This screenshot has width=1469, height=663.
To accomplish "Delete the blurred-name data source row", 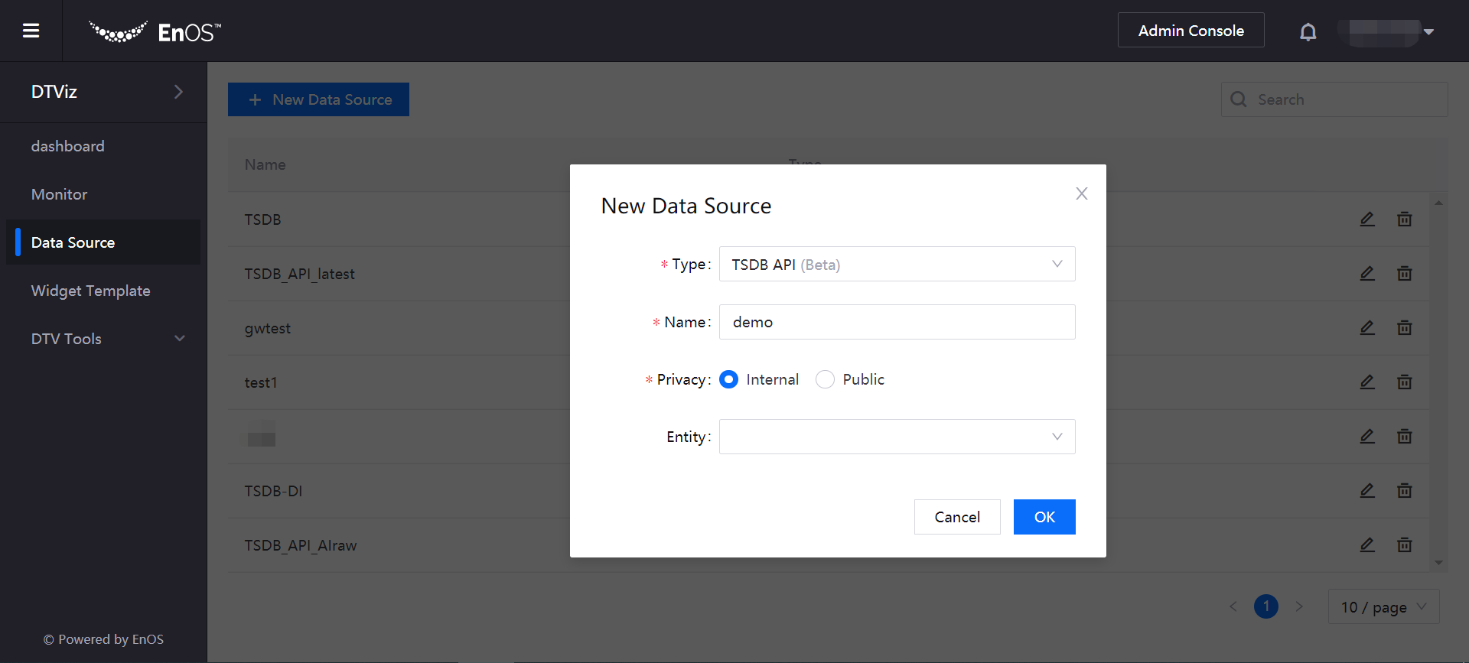I will (1405, 436).
